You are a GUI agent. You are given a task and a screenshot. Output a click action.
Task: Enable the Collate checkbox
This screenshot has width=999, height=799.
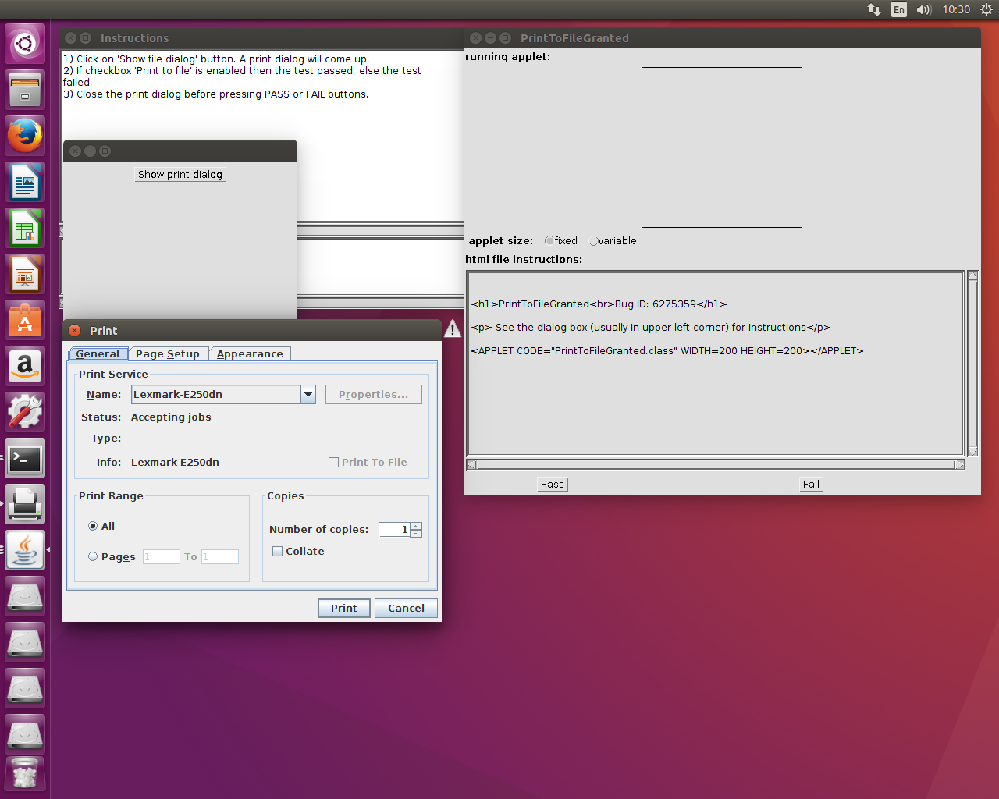coord(277,552)
